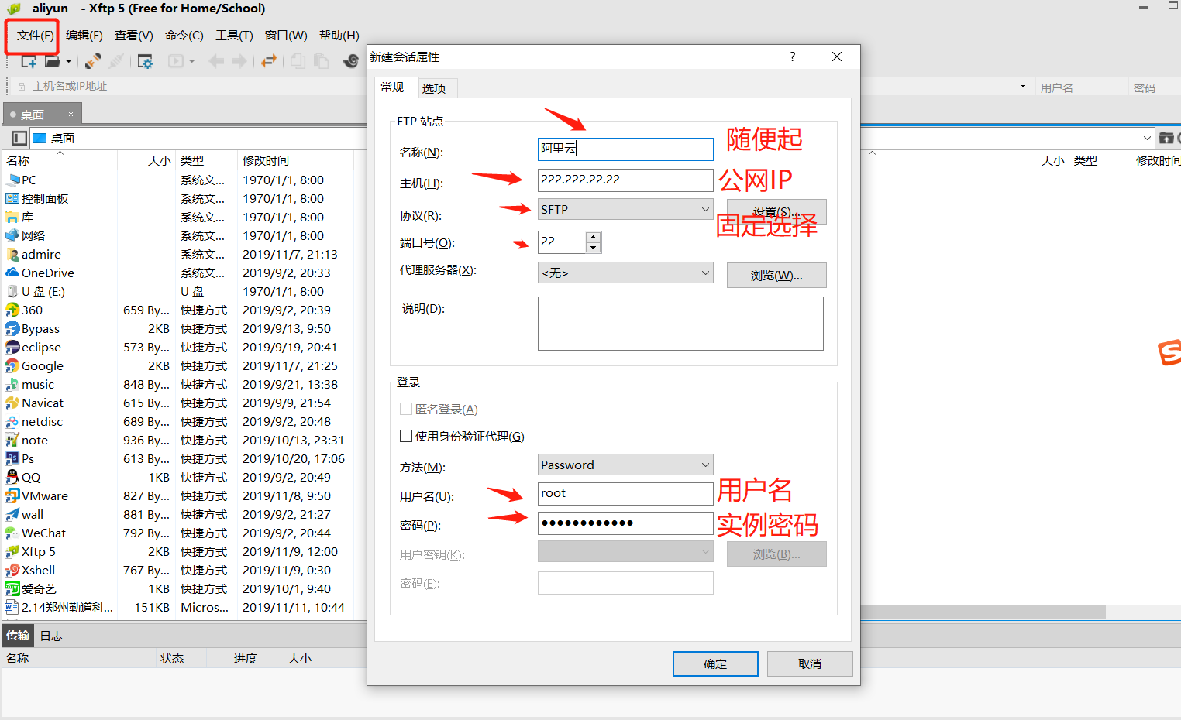This screenshot has height=720, width=1181.
Task: Select the Xftp 5 shortcut in list
Action: [38, 551]
